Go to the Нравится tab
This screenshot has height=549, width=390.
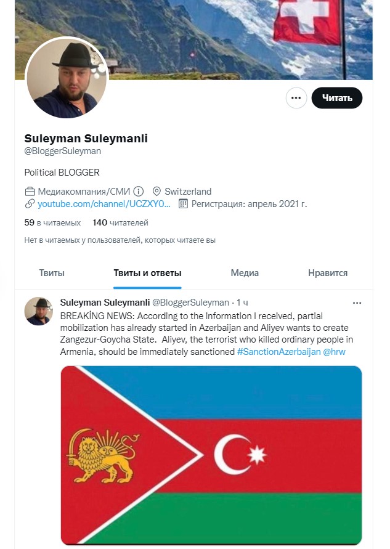[328, 273]
